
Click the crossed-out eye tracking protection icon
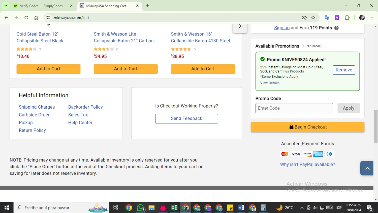pos(304,18)
